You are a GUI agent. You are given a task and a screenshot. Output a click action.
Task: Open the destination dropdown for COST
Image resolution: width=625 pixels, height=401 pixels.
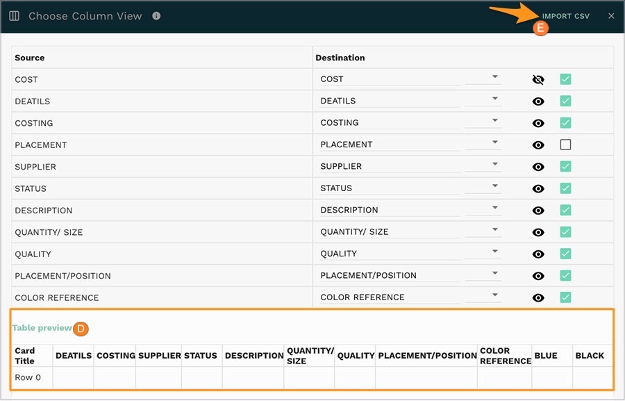(x=495, y=76)
